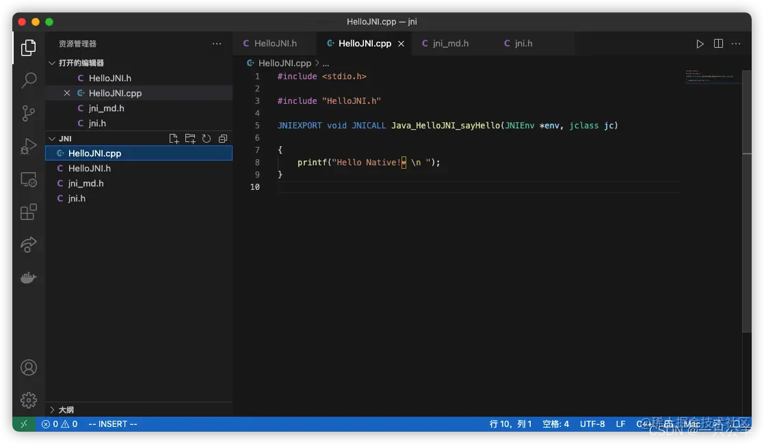Click the -- INSERT -- mode indicator
The image size is (764, 444).
[x=113, y=424]
